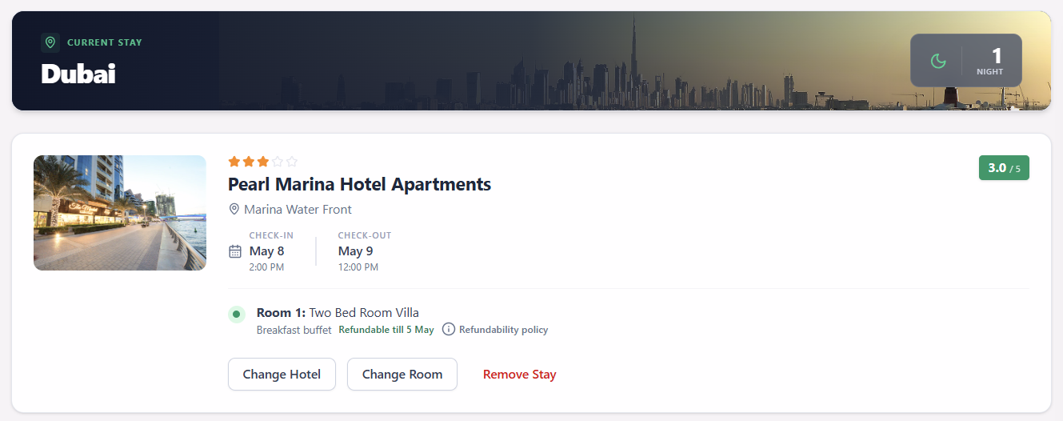Screen dimensions: 1063x421
Task: Click the first orange star rating icon
Action: [x=234, y=162]
